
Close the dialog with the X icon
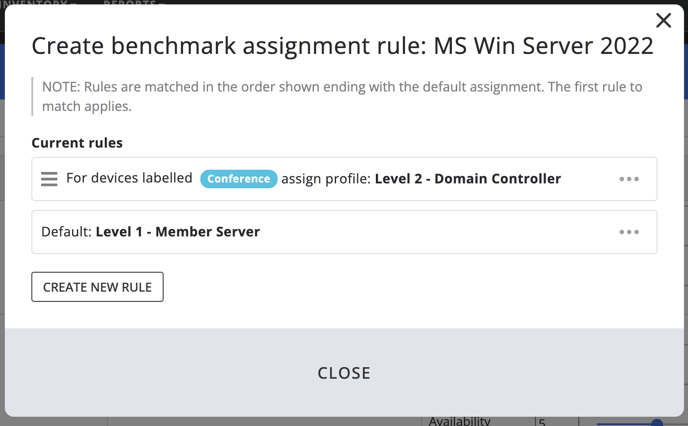point(663,20)
